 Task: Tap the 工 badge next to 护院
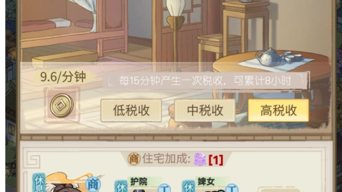point(164,188)
